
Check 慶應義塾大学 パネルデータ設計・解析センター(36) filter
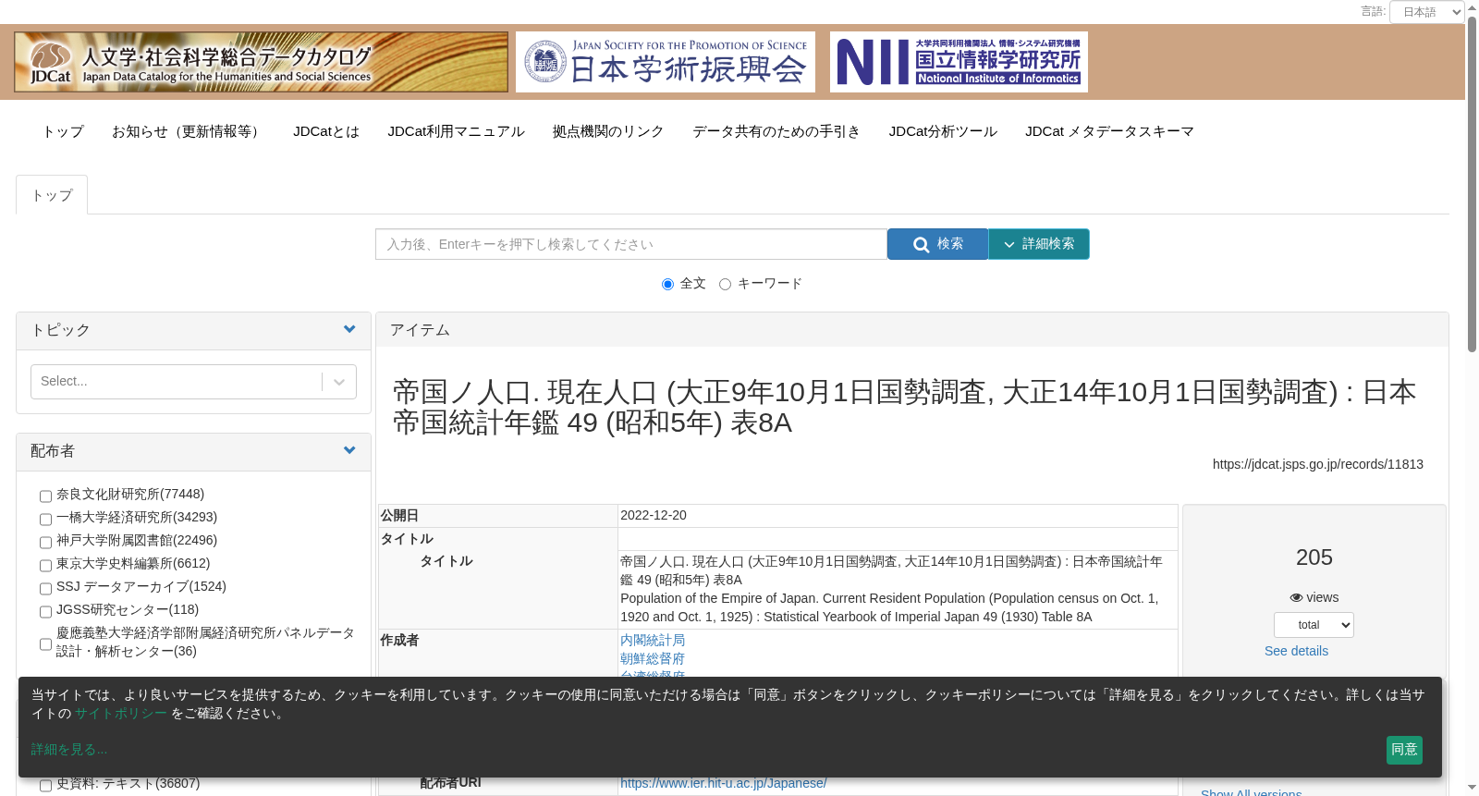(x=45, y=644)
